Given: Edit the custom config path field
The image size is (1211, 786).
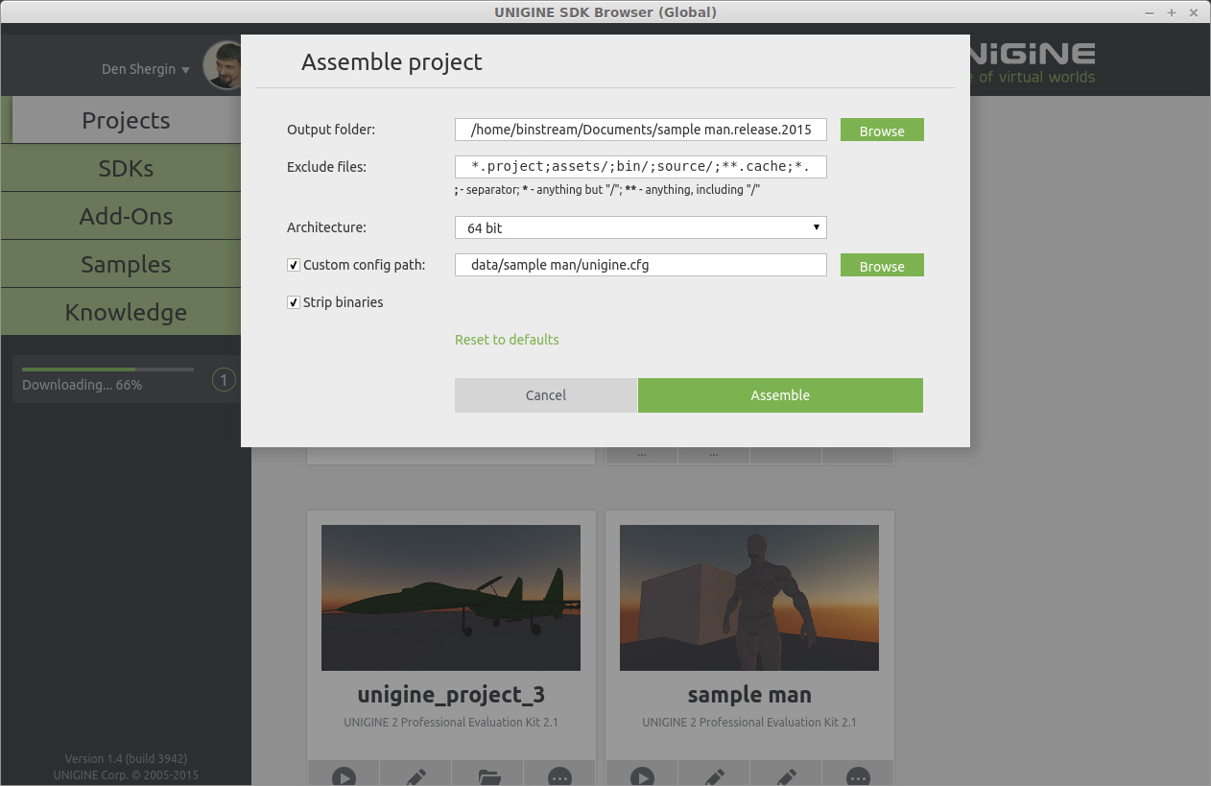Looking at the screenshot, I should (x=640, y=265).
